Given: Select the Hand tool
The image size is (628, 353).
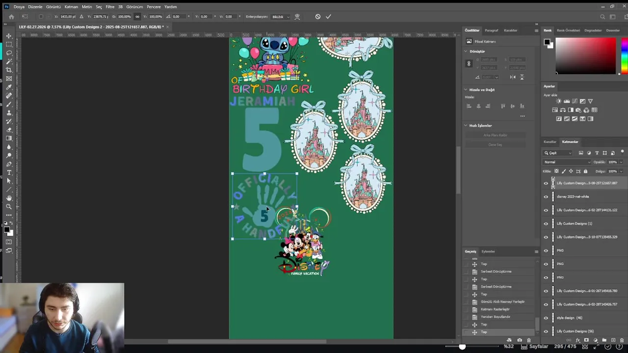Looking at the screenshot, I should [x=9, y=198].
